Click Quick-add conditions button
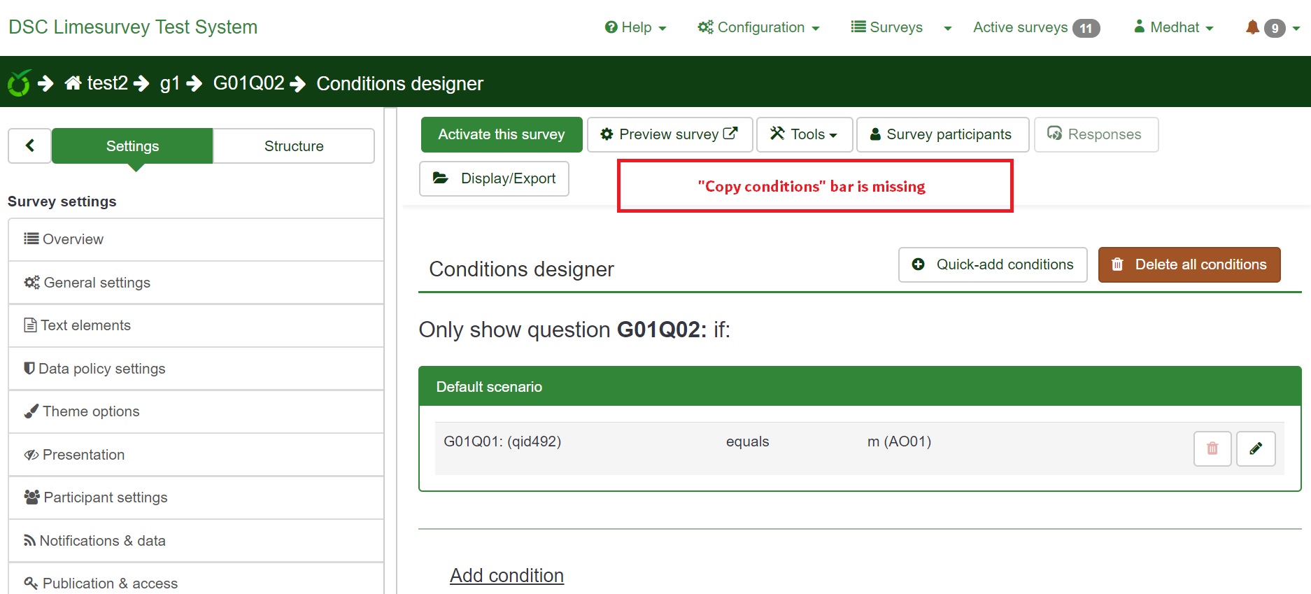The width and height of the screenshot is (1311, 594). pyautogui.click(x=992, y=264)
